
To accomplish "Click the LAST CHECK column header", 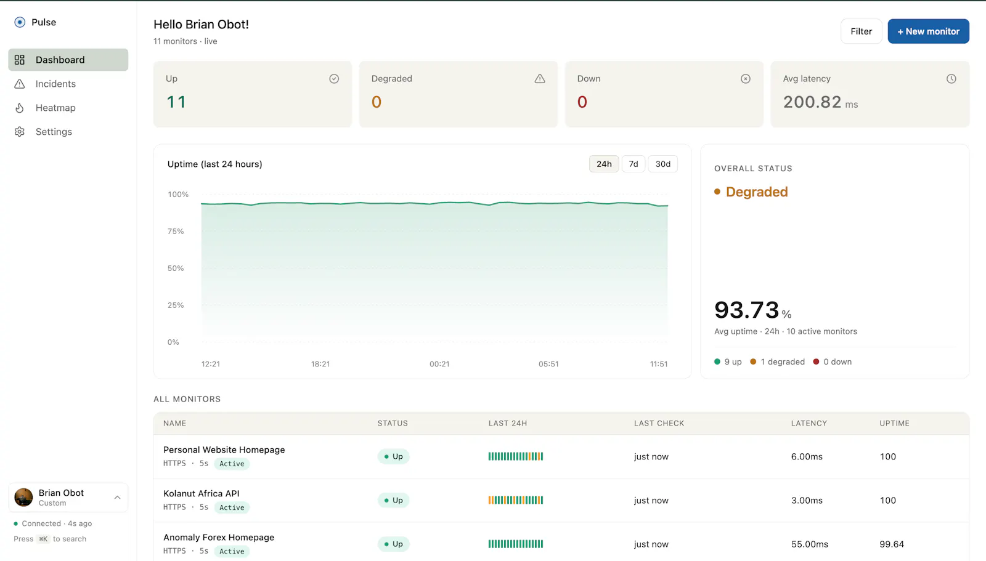I will (659, 423).
